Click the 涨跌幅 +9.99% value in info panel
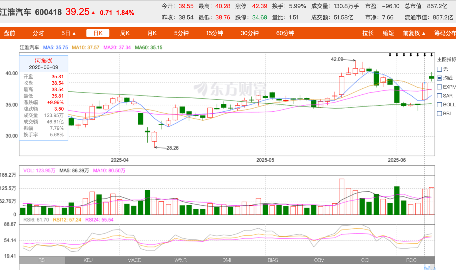 (55, 102)
